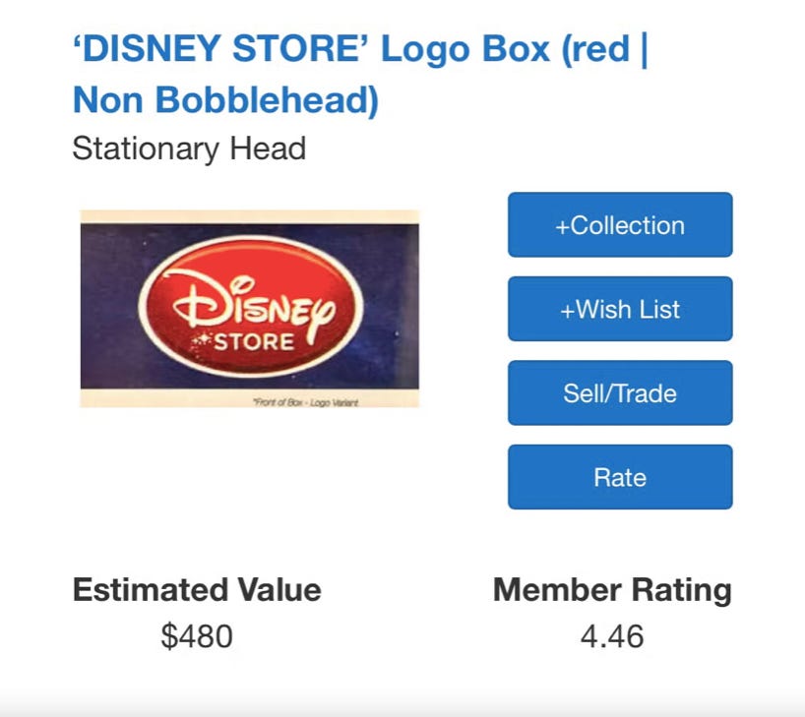Click the 'Logo Box' words in the title
This screenshot has height=717, width=805.
(464, 50)
